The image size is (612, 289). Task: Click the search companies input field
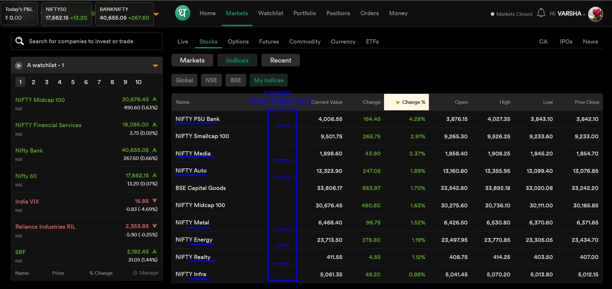(87, 41)
